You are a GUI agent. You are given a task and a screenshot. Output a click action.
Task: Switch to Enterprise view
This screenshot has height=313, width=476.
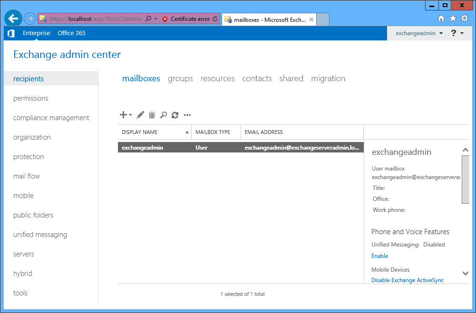pyautogui.click(x=37, y=33)
